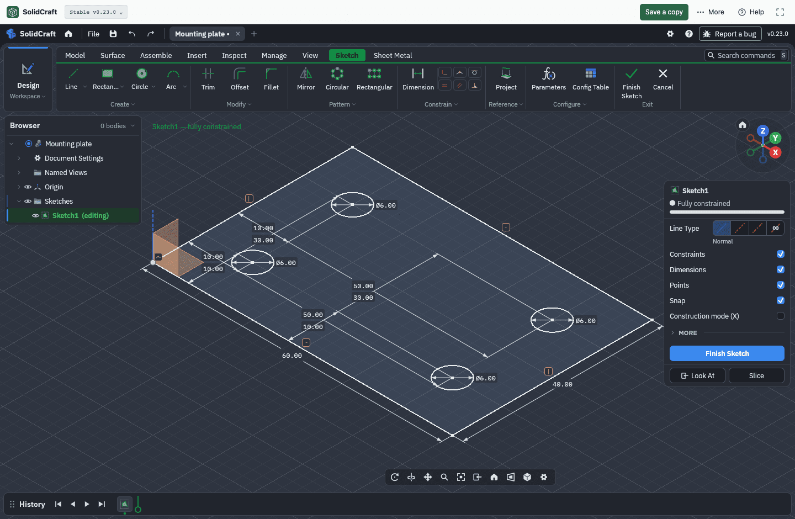Switch to the Sheet Metal tab
This screenshot has width=795, height=519.
pos(393,55)
